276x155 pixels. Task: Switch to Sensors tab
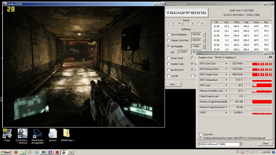tap(219, 57)
